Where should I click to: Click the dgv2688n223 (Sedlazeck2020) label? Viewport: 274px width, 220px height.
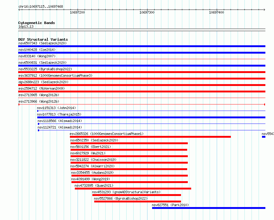coord(43,82)
